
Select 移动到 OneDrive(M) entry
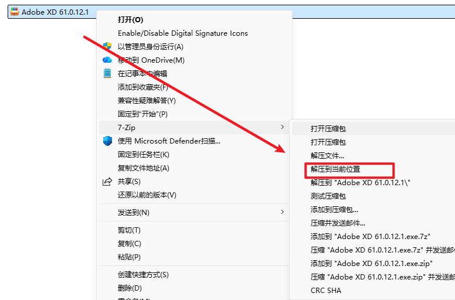coord(151,60)
